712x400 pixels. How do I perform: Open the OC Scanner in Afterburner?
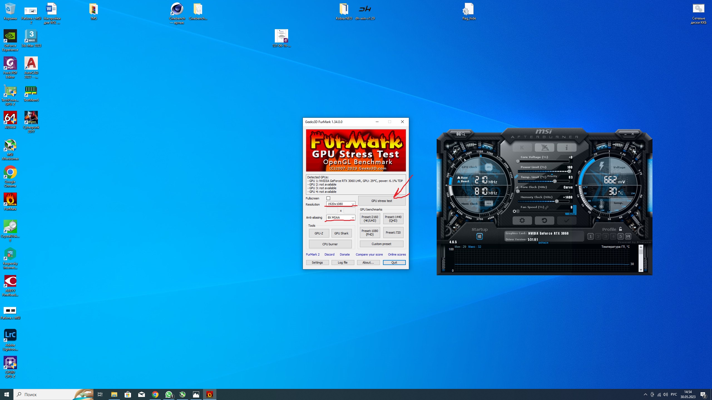tap(461, 134)
